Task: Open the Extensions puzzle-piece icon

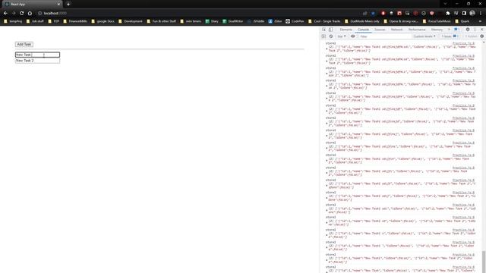Action: point(447,14)
